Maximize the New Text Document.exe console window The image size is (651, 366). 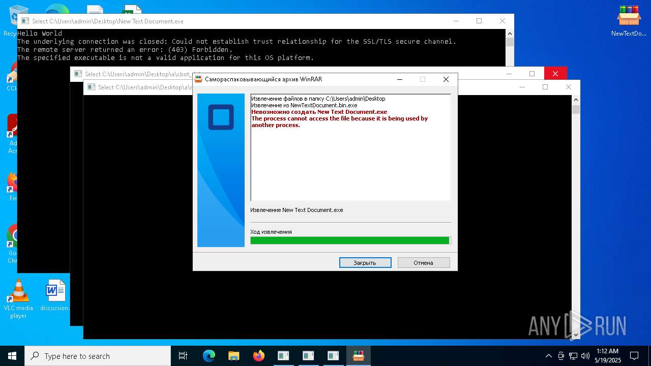[x=479, y=21]
